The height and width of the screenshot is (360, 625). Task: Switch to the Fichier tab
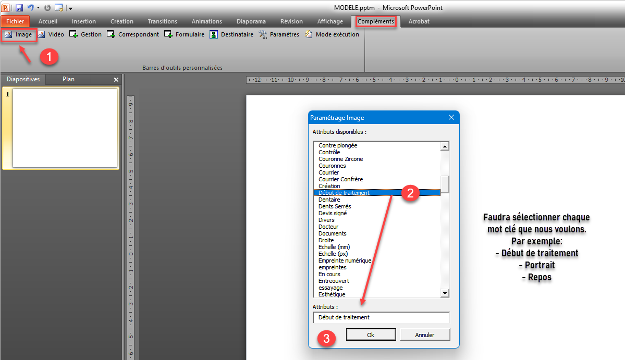pyautogui.click(x=15, y=21)
